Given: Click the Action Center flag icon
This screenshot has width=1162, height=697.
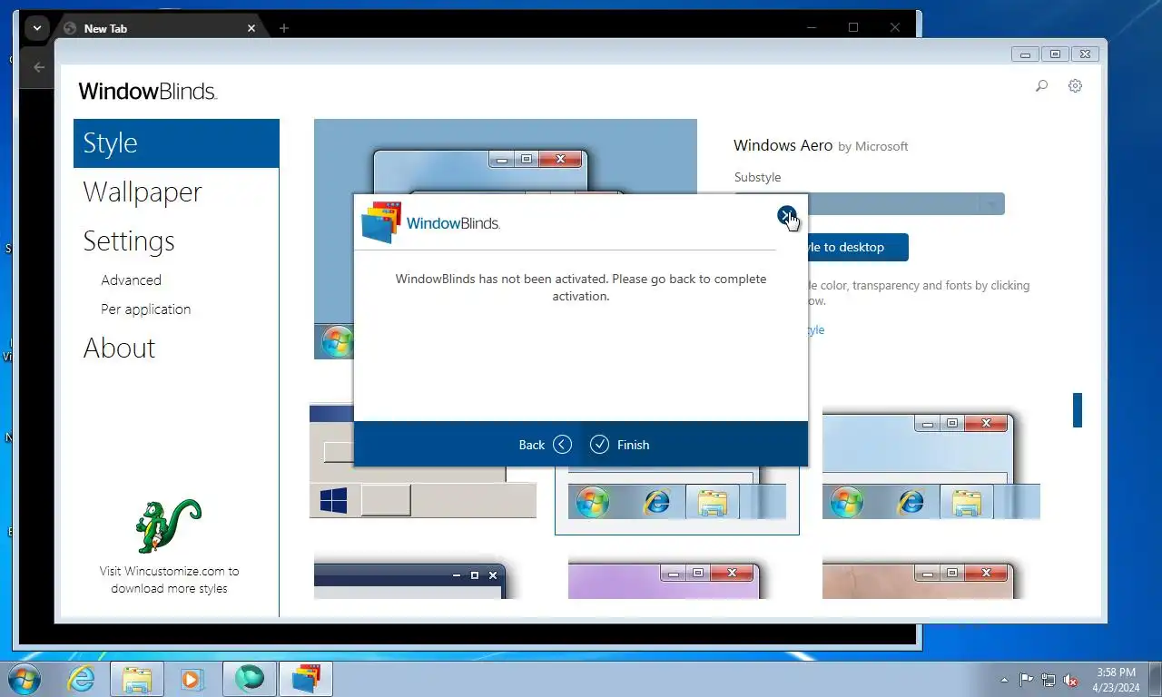Looking at the screenshot, I should pyautogui.click(x=1026, y=680).
